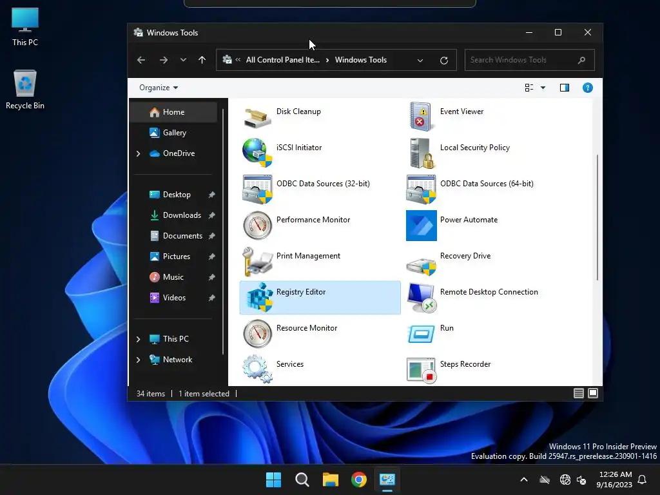Select the Print Management icon
The image size is (660, 495).
[x=257, y=262]
